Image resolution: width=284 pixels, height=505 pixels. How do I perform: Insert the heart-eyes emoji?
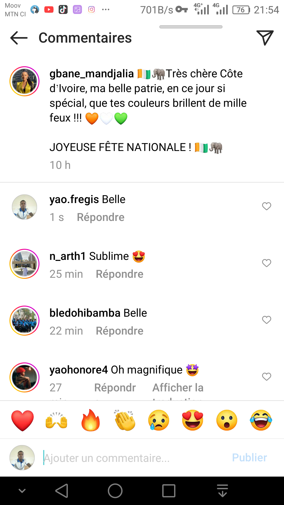pyautogui.click(x=192, y=420)
